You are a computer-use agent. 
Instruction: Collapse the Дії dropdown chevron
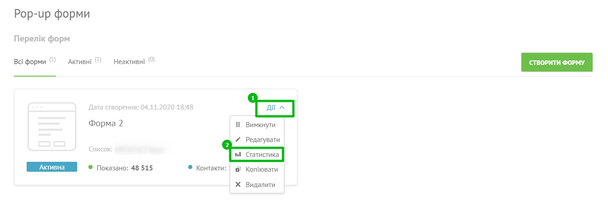point(282,108)
